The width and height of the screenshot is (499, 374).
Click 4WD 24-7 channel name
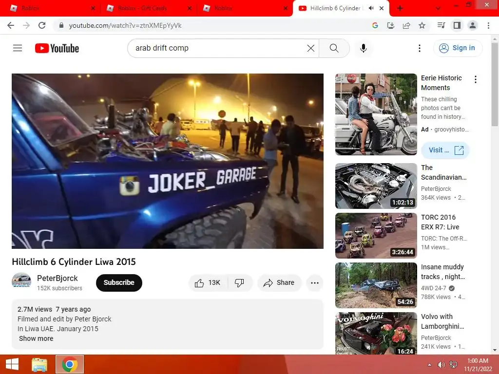[433, 288]
